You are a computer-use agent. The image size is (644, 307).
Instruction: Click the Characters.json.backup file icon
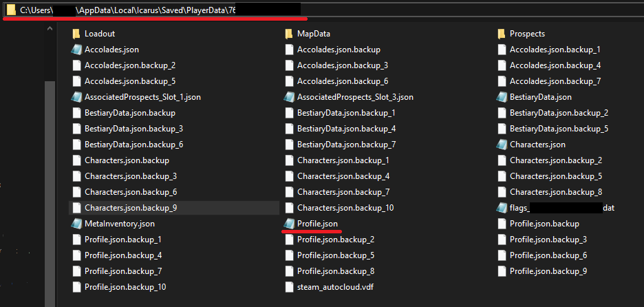[77, 160]
